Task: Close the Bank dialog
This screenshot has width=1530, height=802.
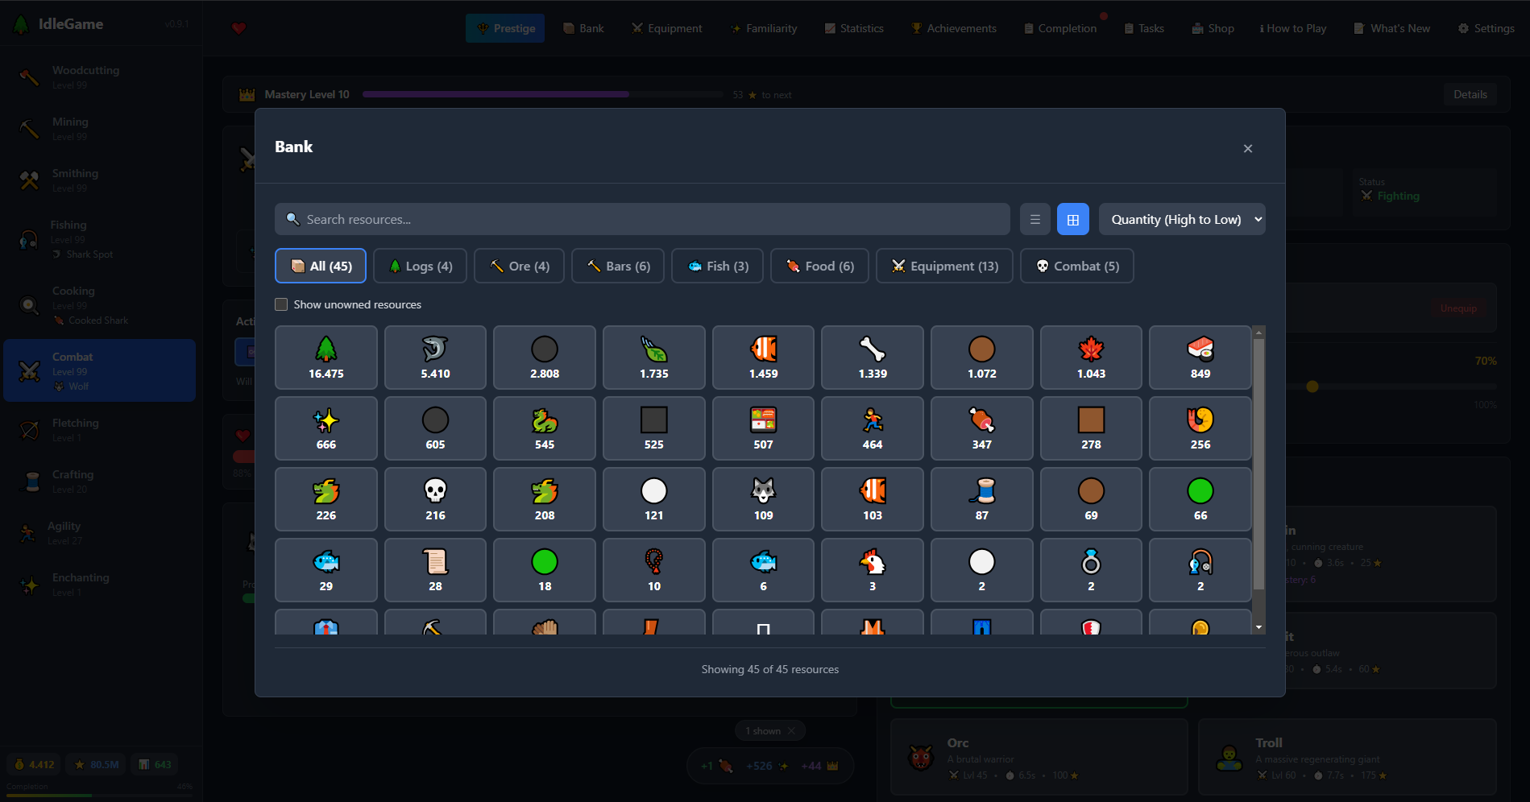Action: [x=1248, y=148]
